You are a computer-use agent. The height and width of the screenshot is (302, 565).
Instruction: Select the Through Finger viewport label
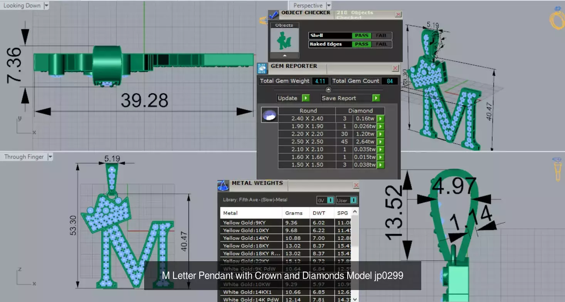(x=24, y=157)
